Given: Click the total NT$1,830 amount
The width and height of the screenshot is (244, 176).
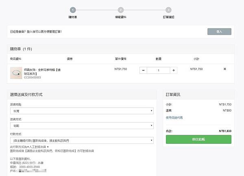Looking at the screenshot, I should (x=225, y=131).
